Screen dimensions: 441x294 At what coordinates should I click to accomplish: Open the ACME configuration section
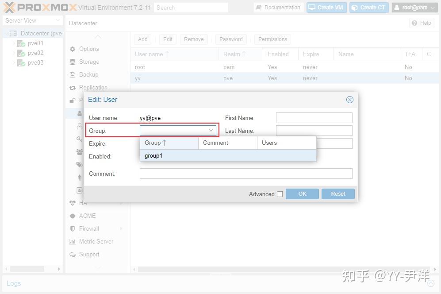tap(87, 216)
